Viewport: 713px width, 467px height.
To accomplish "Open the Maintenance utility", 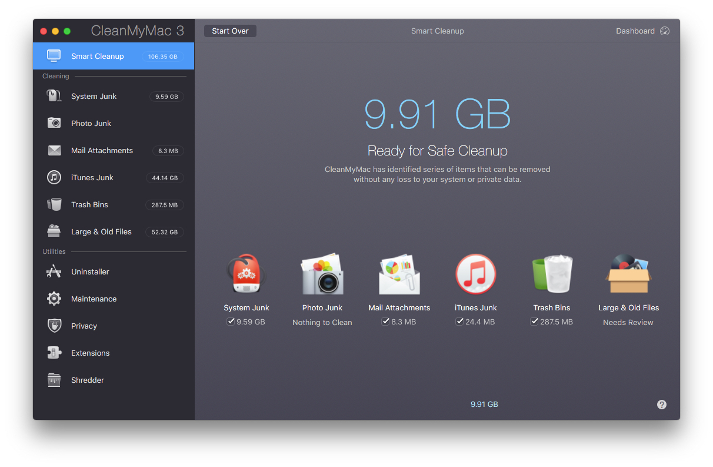I will click(114, 299).
